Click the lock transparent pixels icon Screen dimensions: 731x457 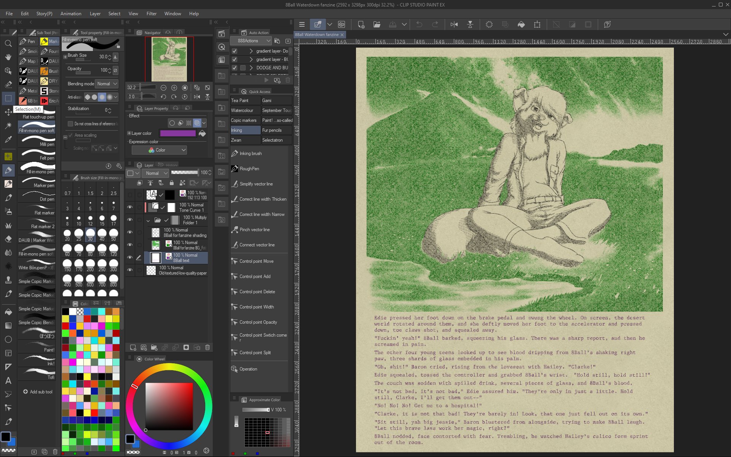[182, 183]
